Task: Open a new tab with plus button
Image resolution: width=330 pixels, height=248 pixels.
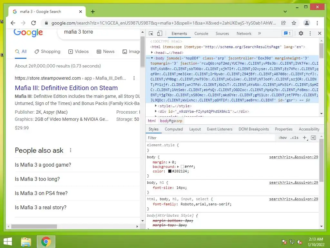Action: tap(92, 12)
